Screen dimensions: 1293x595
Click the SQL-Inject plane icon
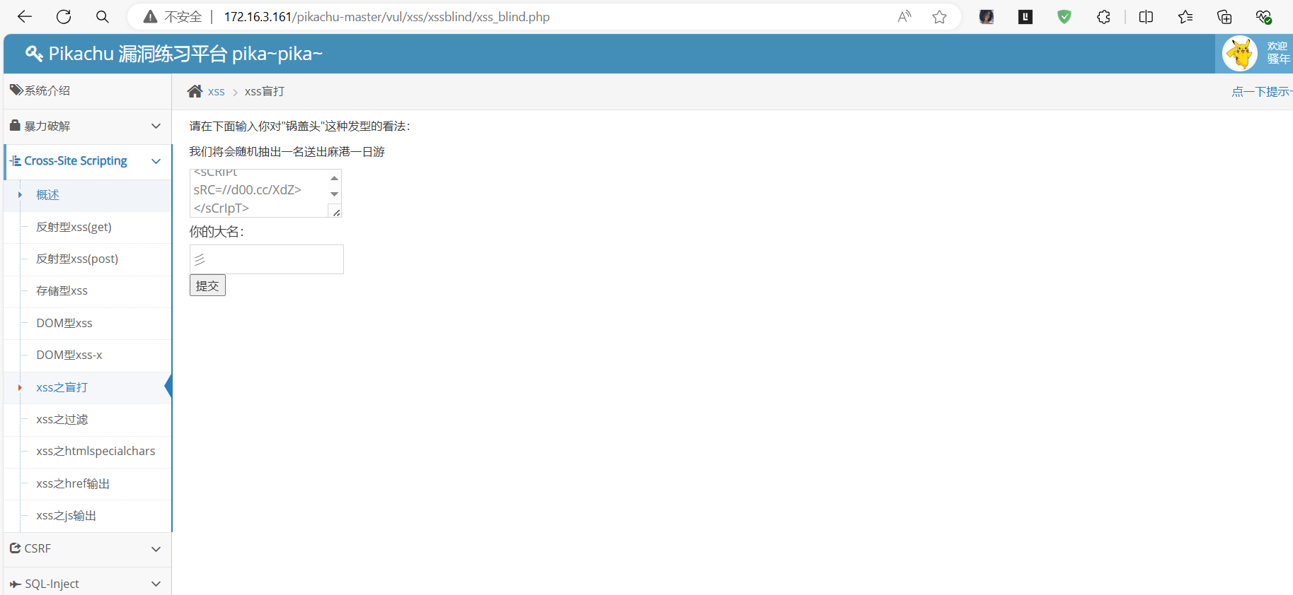16,584
